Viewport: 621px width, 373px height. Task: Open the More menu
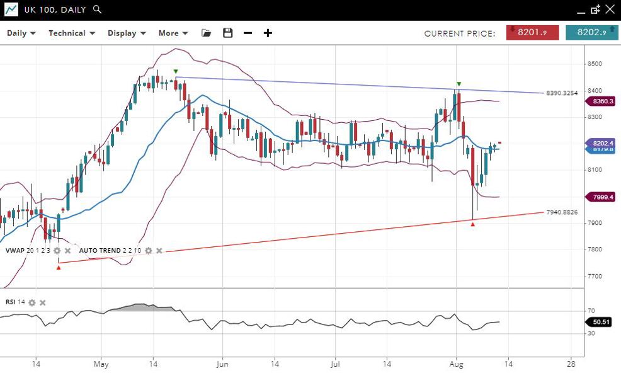[173, 33]
